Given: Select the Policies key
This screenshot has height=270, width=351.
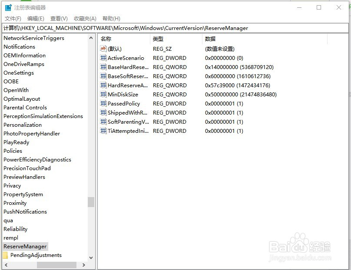Looking at the screenshot, I should [x=13, y=151].
